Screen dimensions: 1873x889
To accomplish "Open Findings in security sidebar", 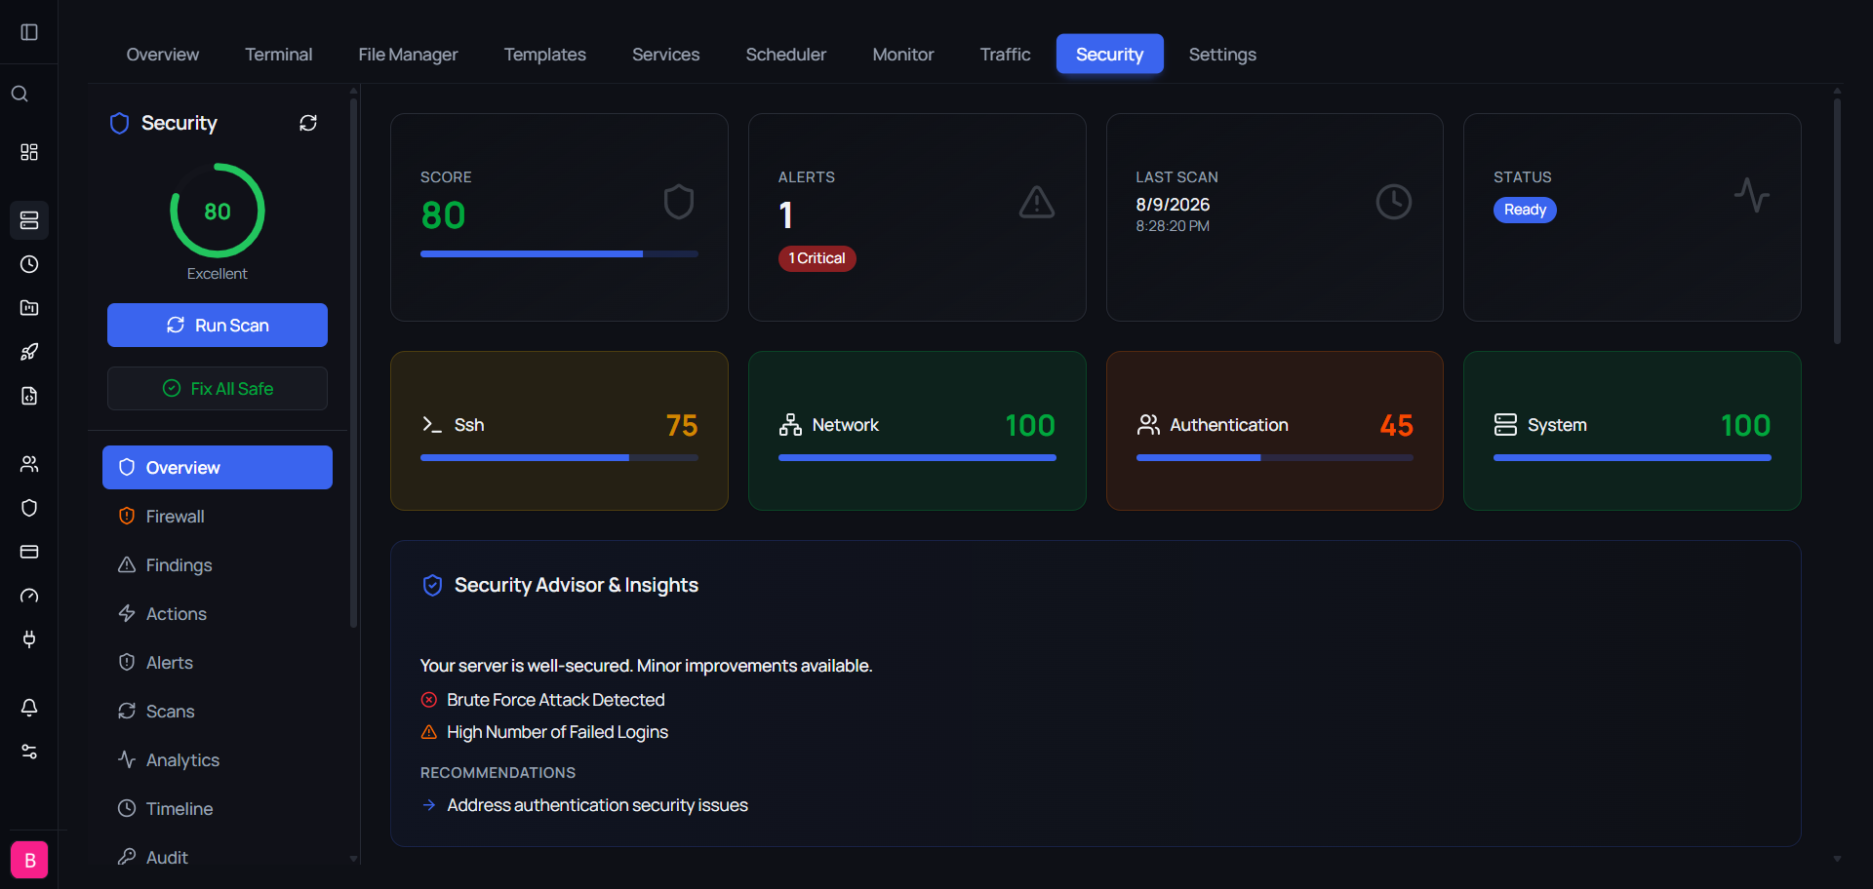I will pos(218,565).
